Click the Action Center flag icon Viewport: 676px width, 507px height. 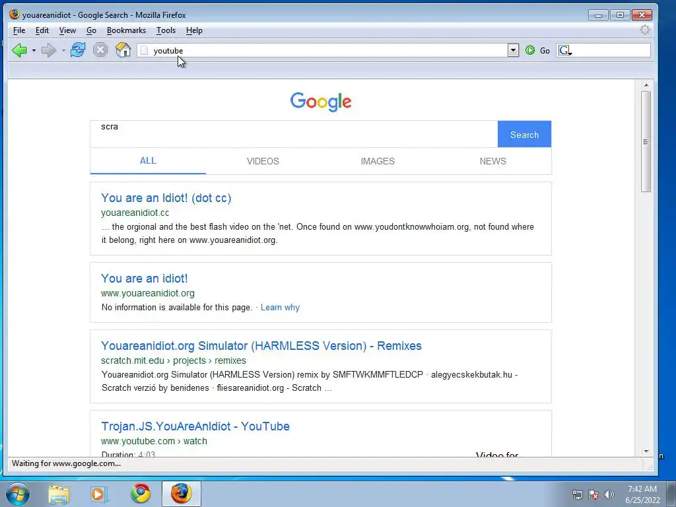click(x=593, y=494)
